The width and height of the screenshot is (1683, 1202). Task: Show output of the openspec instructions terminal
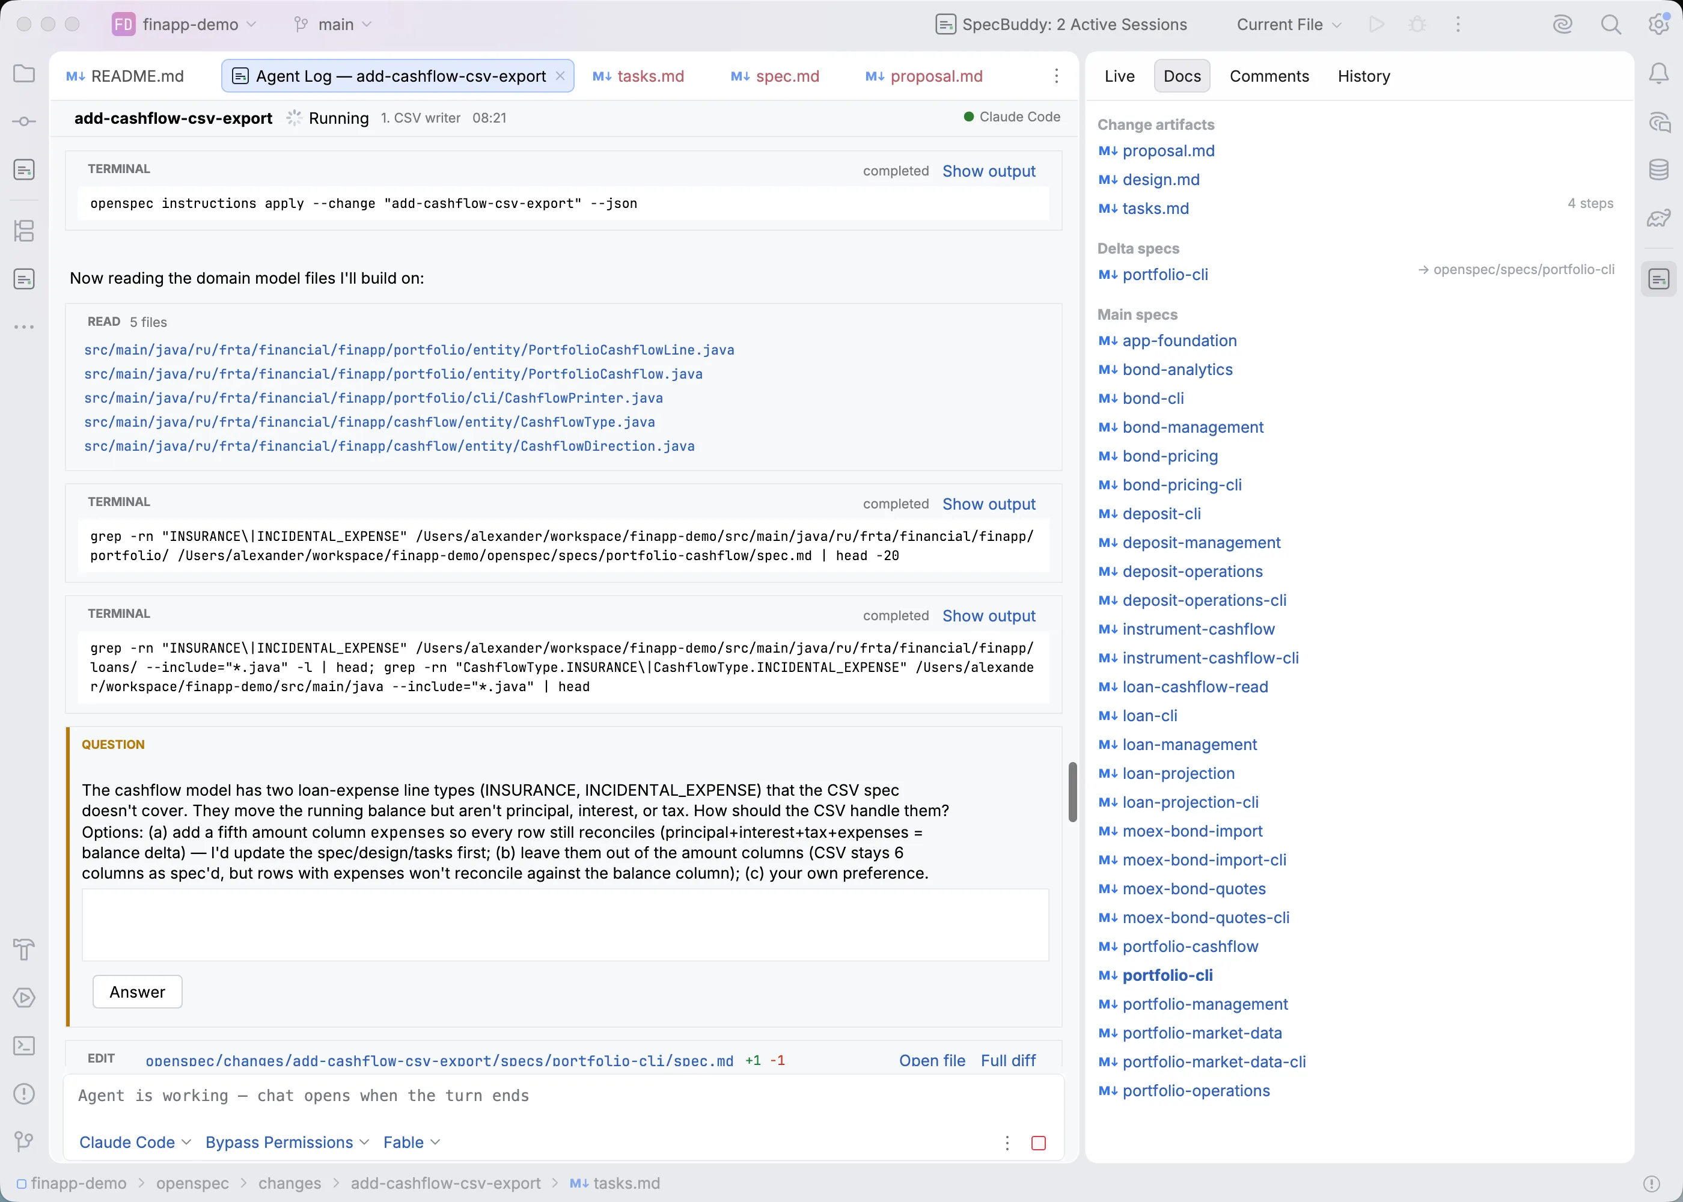click(x=989, y=171)
